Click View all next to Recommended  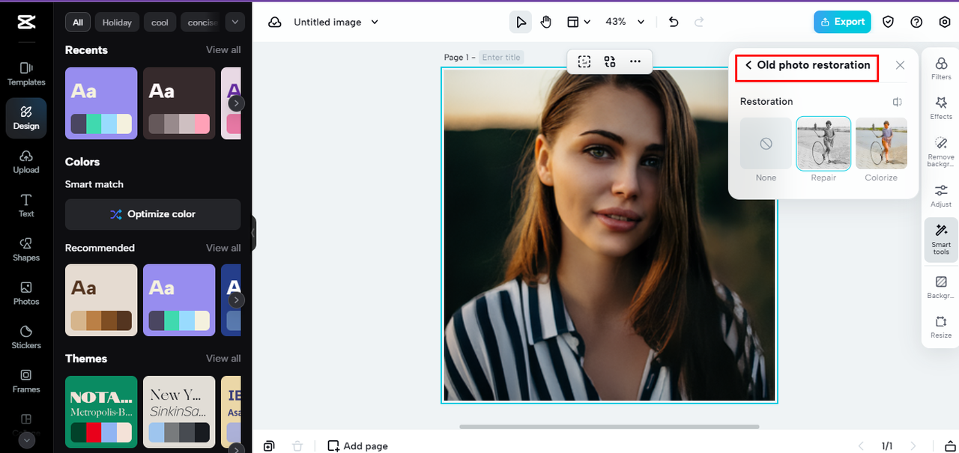[223, 248]
